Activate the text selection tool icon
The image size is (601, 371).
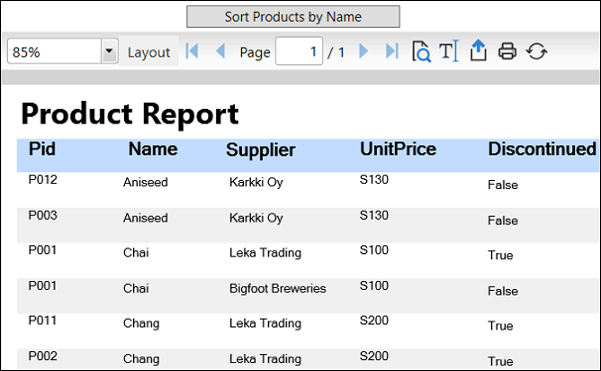coord(449,50)
